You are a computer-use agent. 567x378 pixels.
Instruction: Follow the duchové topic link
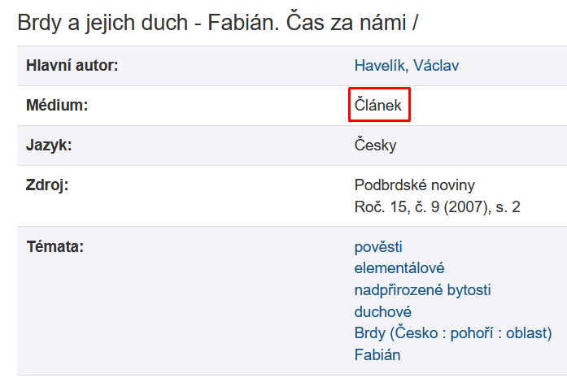tap(382, 312)
